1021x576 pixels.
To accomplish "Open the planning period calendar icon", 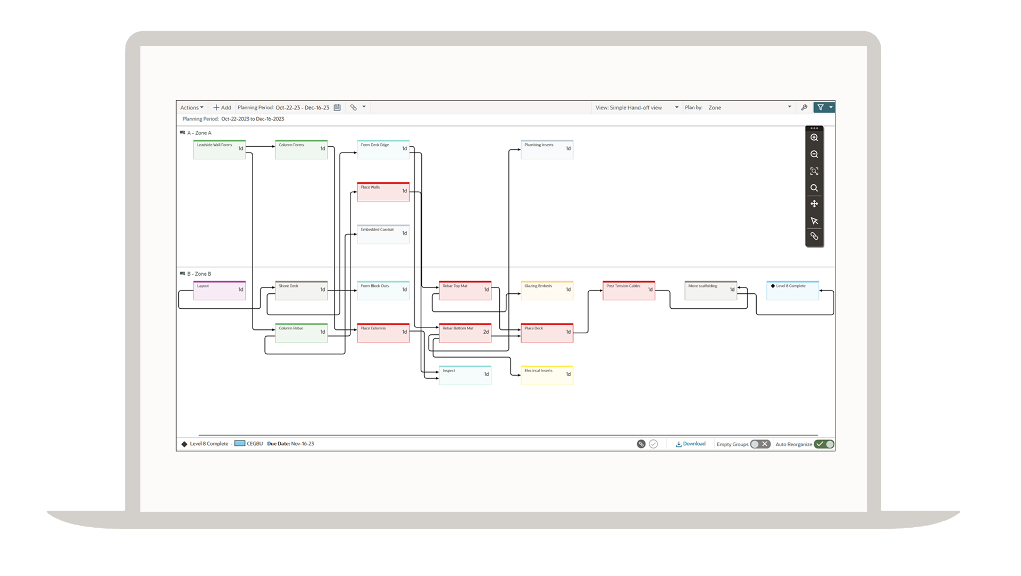I will [337, 107].
